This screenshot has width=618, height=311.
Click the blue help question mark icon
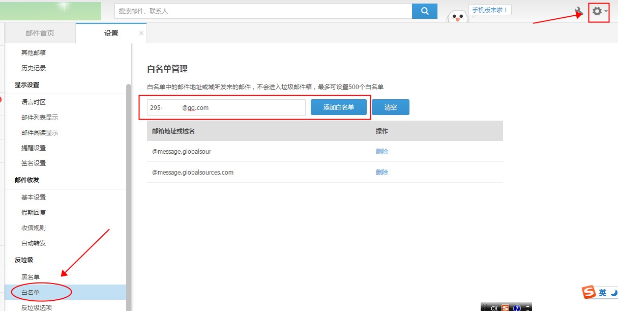(517, 307)
